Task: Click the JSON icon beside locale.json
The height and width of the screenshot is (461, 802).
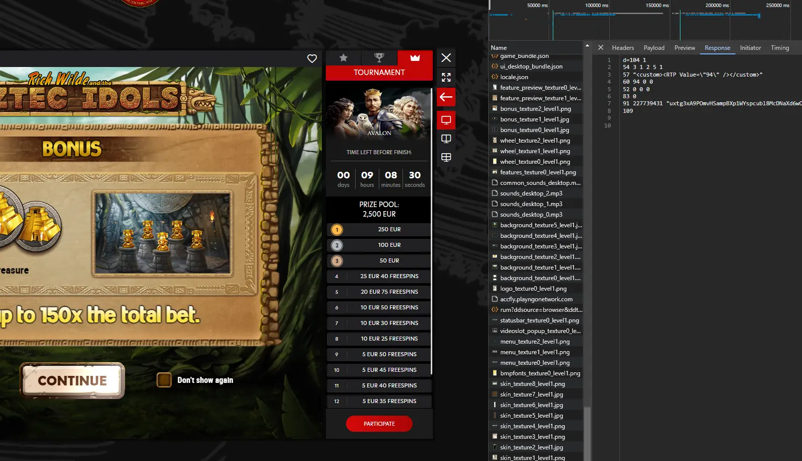Action: pos(495,77)
